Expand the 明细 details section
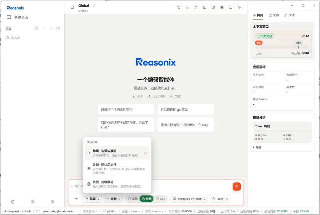320x215 pixels. coord(257,147)
